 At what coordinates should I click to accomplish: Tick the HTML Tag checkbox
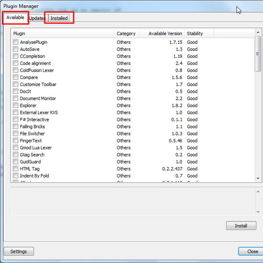click(x=15, y=169)
